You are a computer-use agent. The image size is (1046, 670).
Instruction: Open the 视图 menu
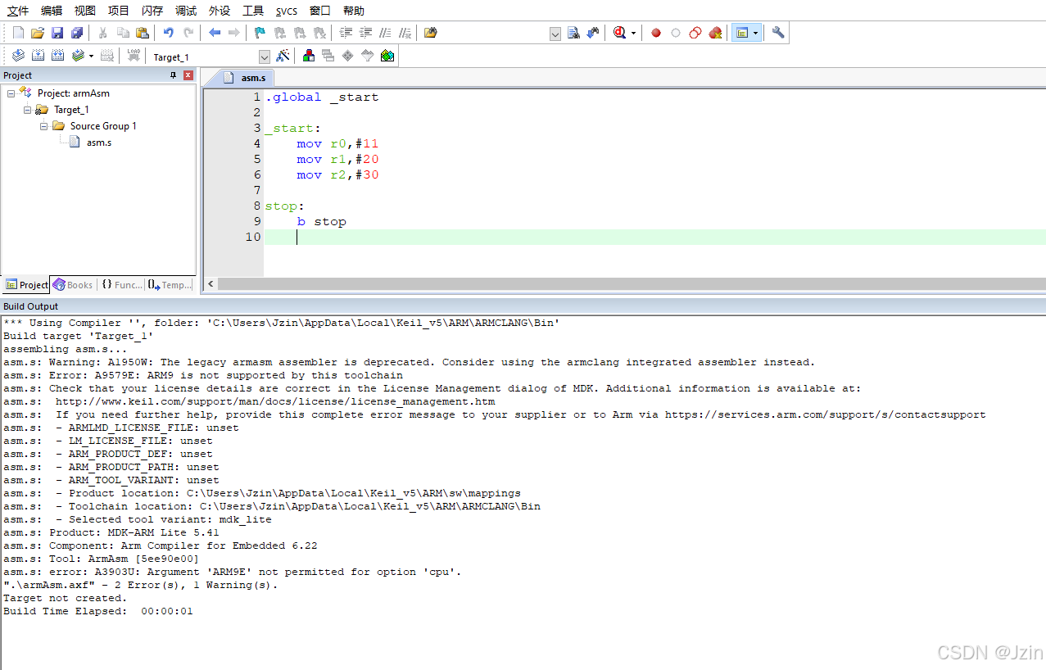[85, 11]
